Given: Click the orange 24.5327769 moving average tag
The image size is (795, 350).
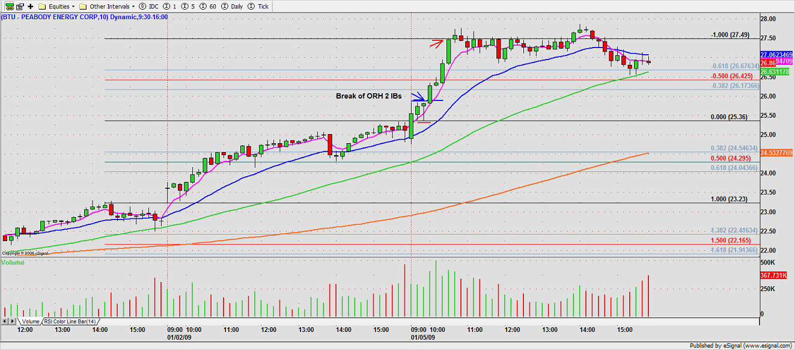Looking at the screenshot, I should click(x=777, y=153).
